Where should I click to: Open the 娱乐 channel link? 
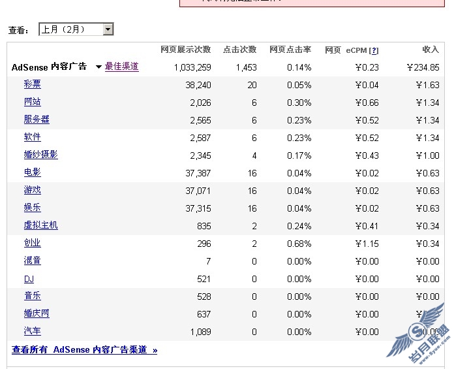(x=33, y=208)
